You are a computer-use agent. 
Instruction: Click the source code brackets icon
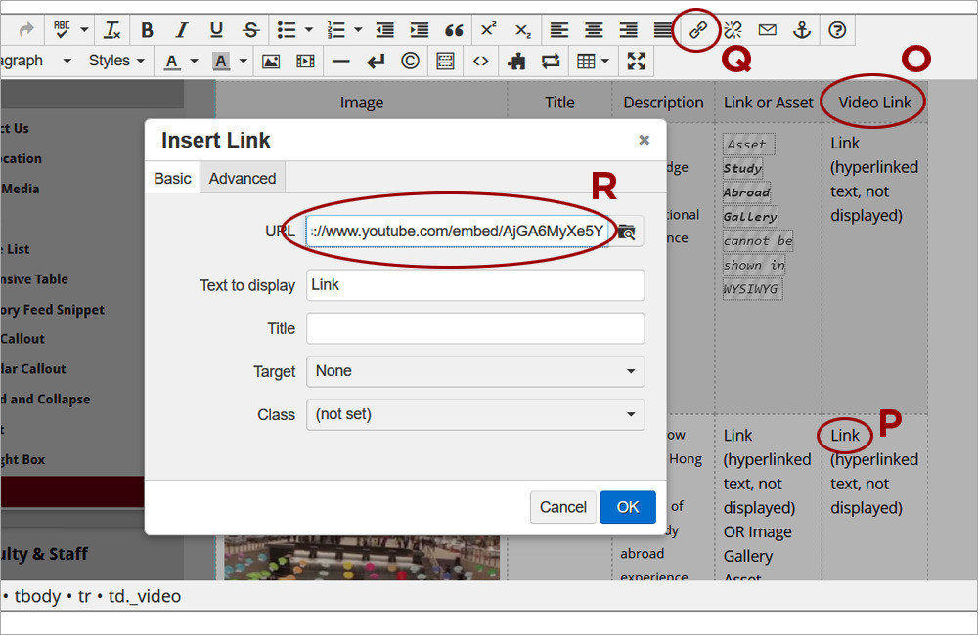tap(480, 62)
